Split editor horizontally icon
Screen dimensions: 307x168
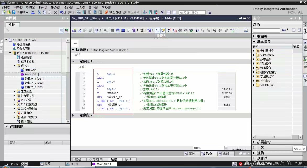(x=169, y=12)
